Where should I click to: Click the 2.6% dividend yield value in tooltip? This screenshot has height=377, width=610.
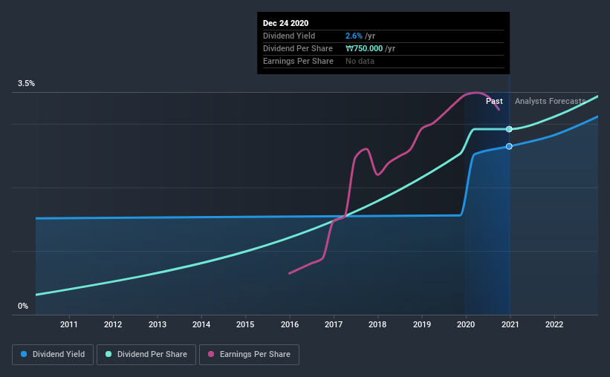tap(354, 36)
